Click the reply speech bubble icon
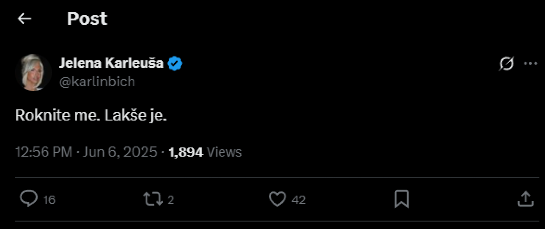The image size is (545, 229). pyautogui.click(x=29, y=198)
